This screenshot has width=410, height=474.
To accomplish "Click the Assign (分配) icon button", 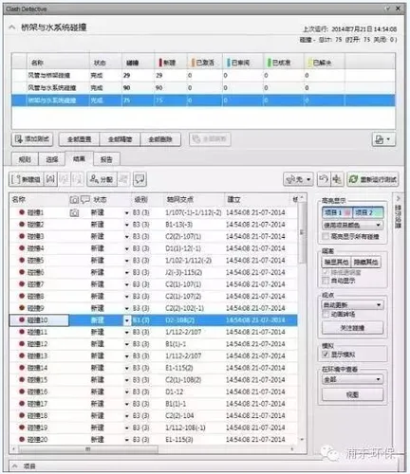I will (102, 179).
